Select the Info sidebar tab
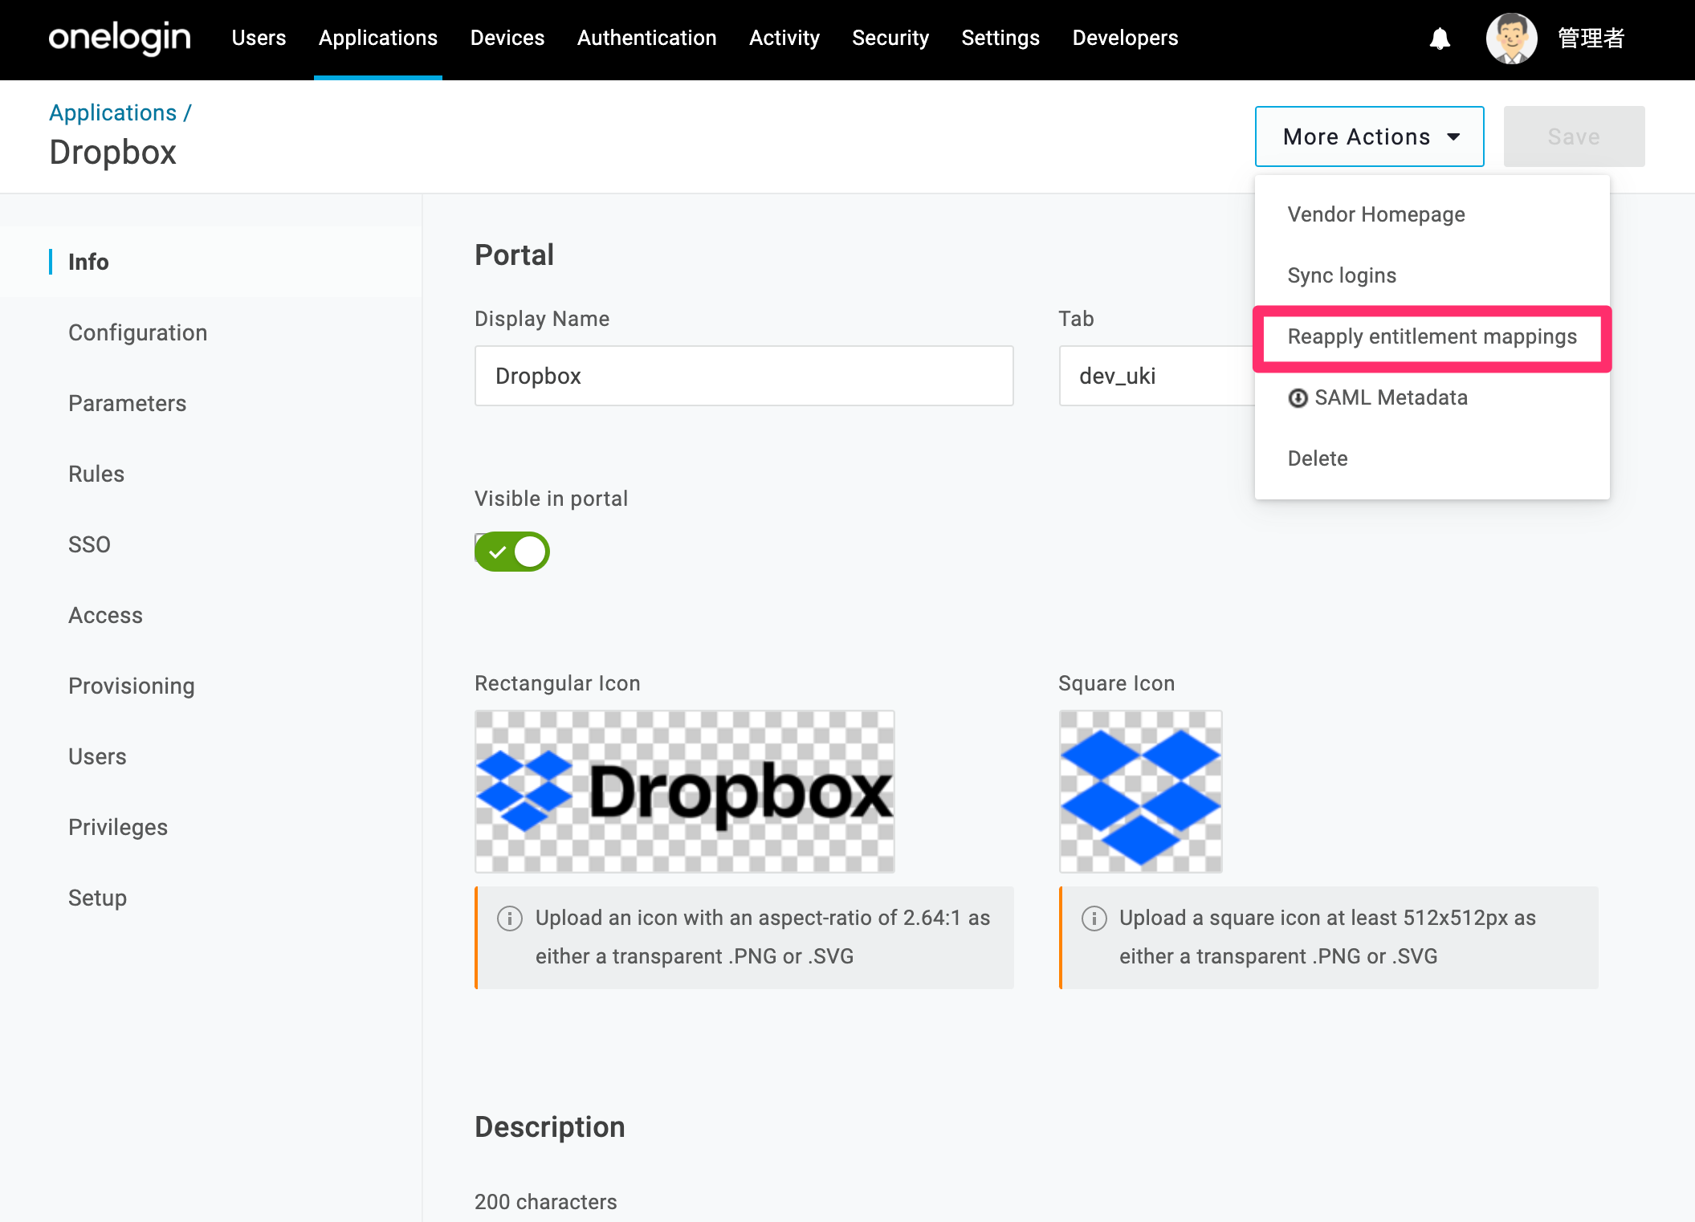The height and width of the screenshot is (1222, 1695). [x=211, y=262]
